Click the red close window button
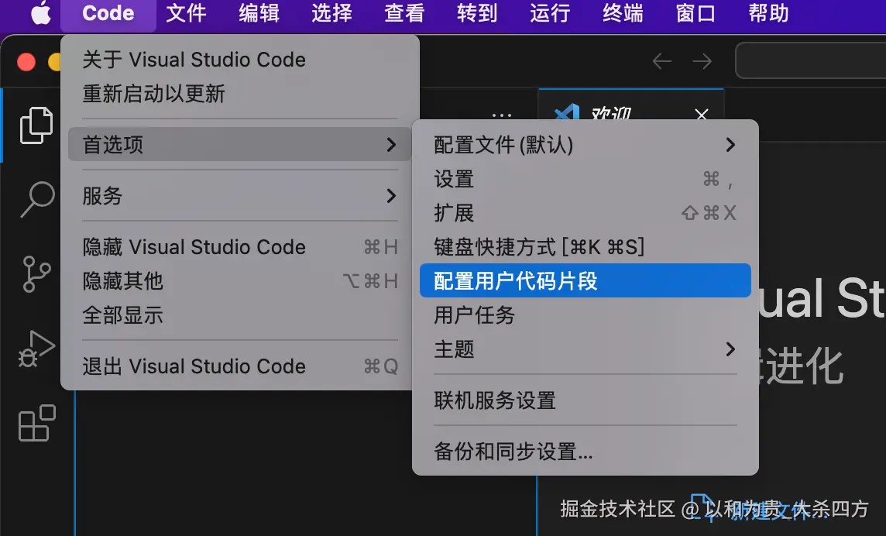Viewport: 886px width, 536px height. [x=26, y=61]
